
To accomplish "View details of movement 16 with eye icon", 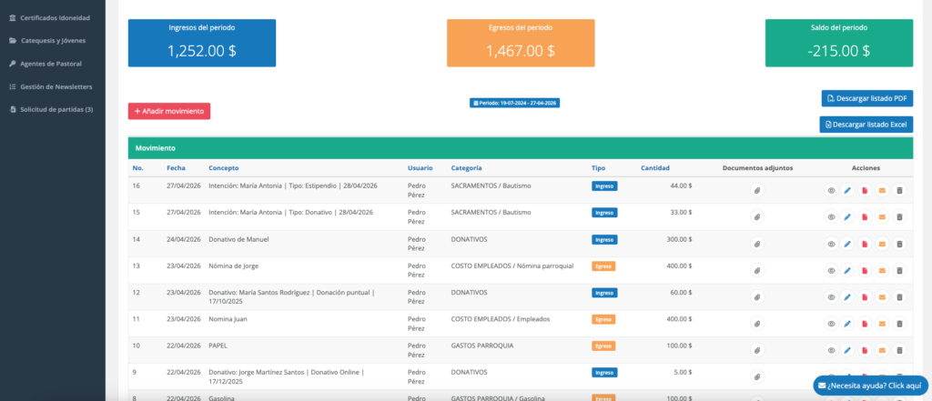I will tap(830, 191).
